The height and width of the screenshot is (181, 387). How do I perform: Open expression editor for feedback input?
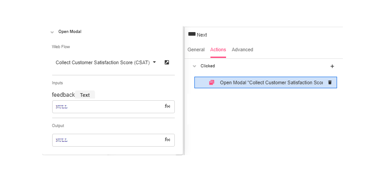pyautogui.click(x=167, y=107)
